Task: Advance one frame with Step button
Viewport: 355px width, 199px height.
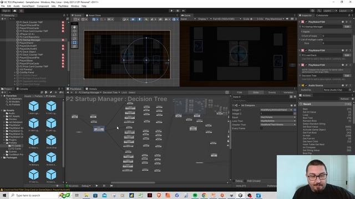Action: pyautogui.click(x=184, y=11)
